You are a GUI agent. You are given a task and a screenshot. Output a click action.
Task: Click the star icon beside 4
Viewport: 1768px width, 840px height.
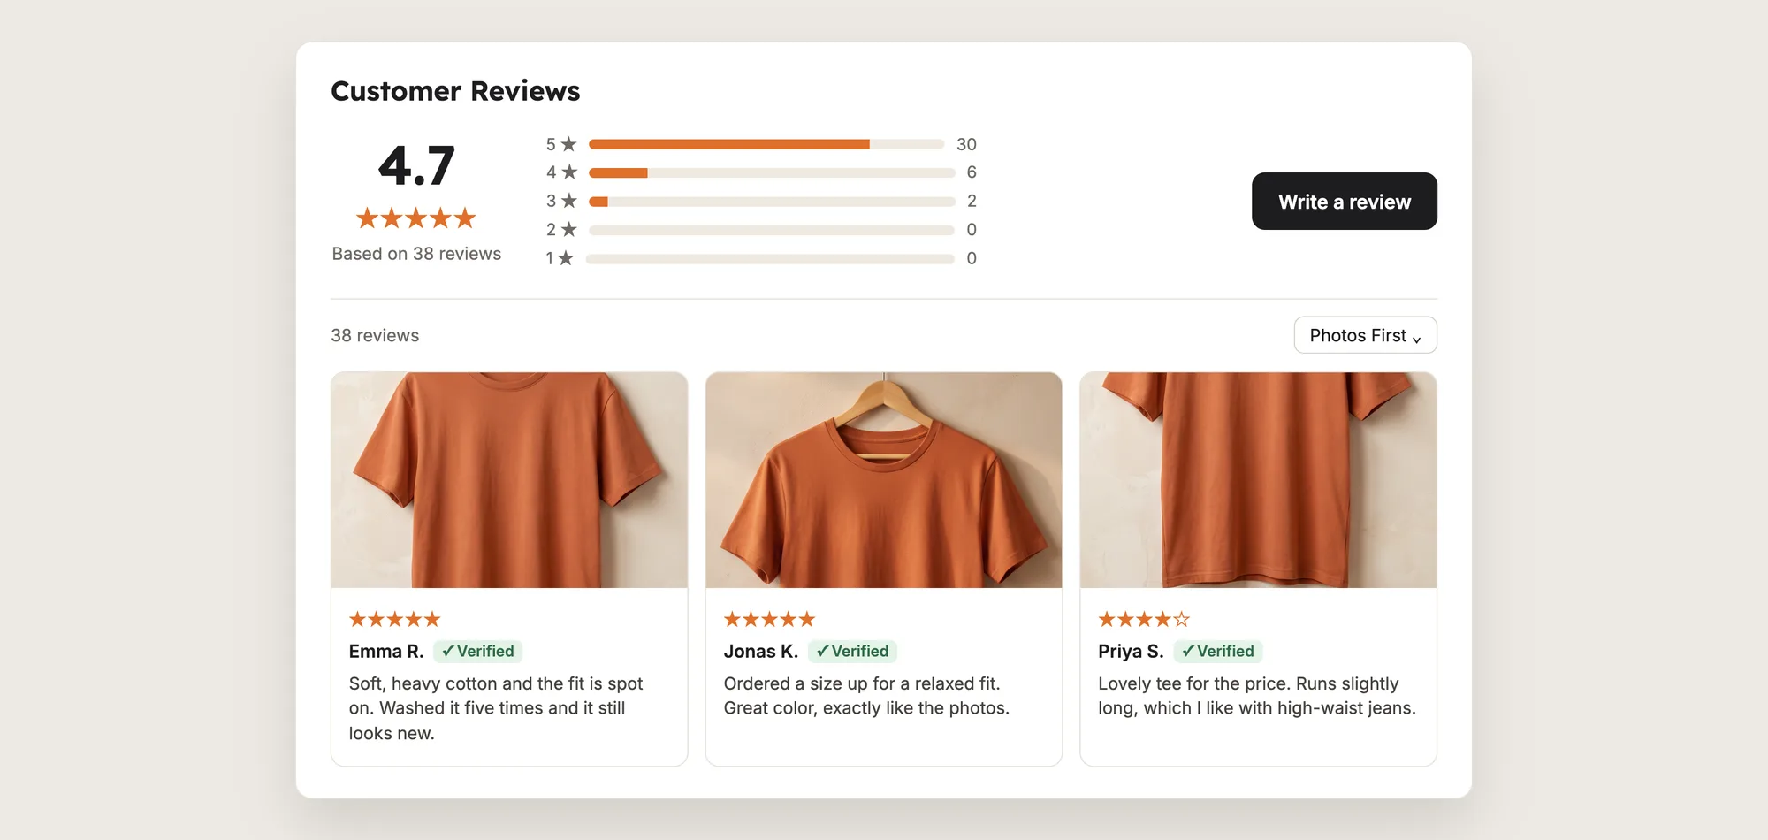[x=568, y=172]
